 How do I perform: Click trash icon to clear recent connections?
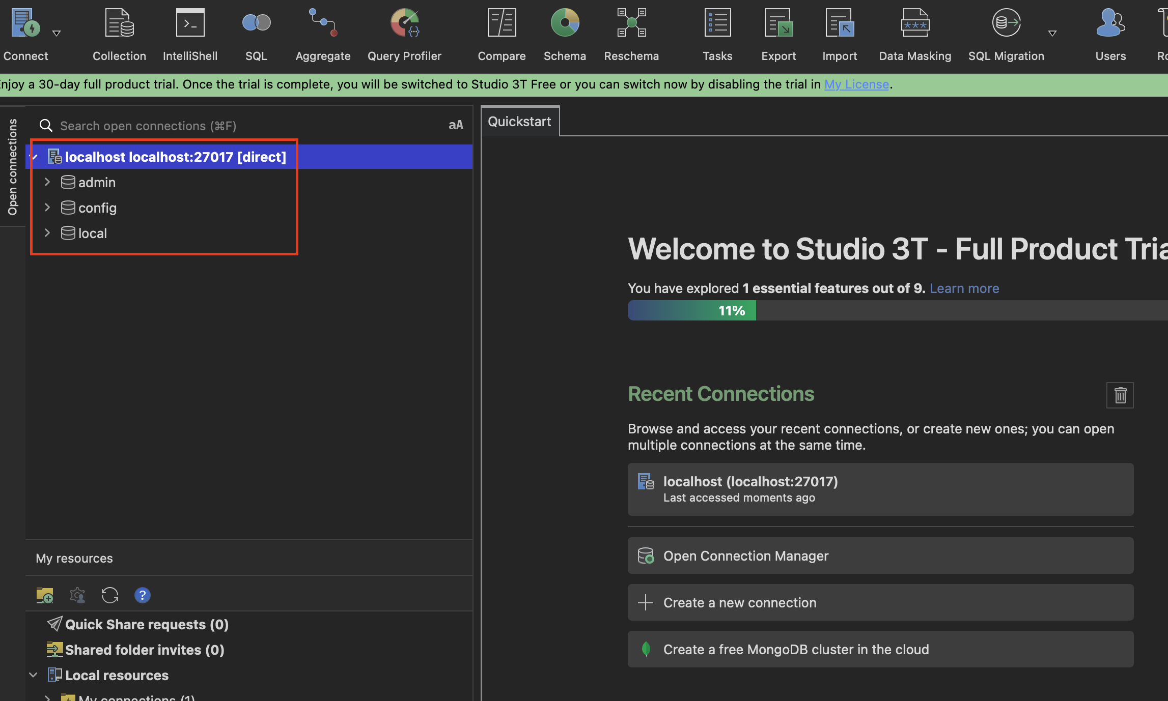click(x=1120, y=395)
